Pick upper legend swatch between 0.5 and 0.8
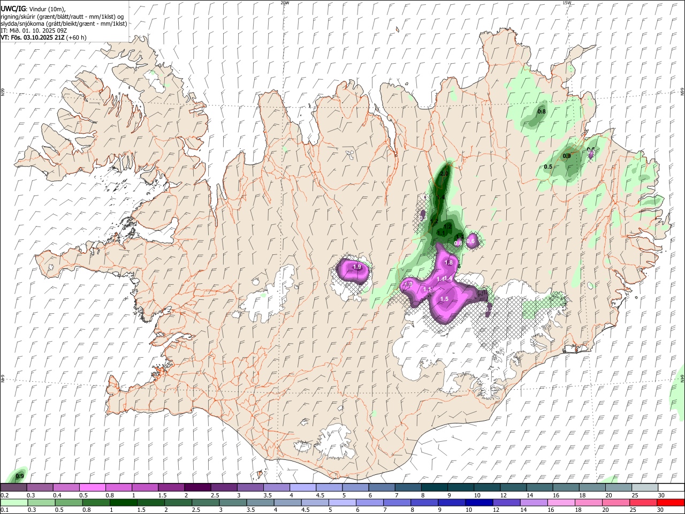Screen dimensions: 685x514 [92, 487]
